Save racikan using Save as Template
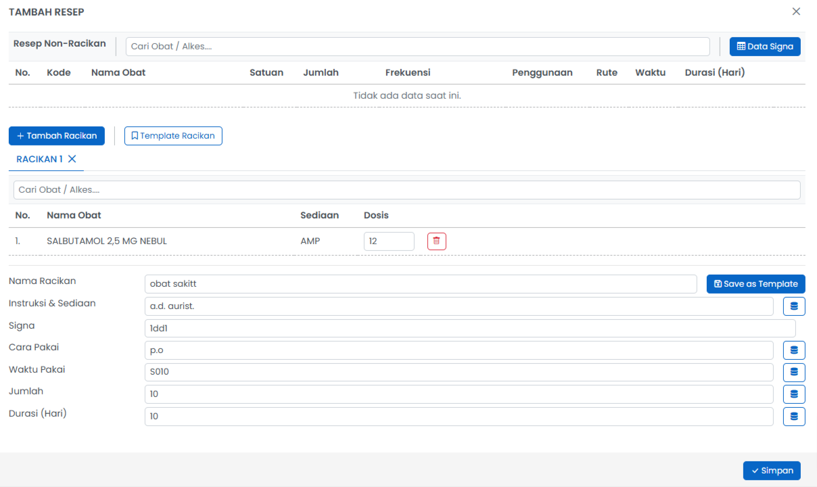Image resolution: width=817 pixels, height=487 pixels. click(755, 284)
